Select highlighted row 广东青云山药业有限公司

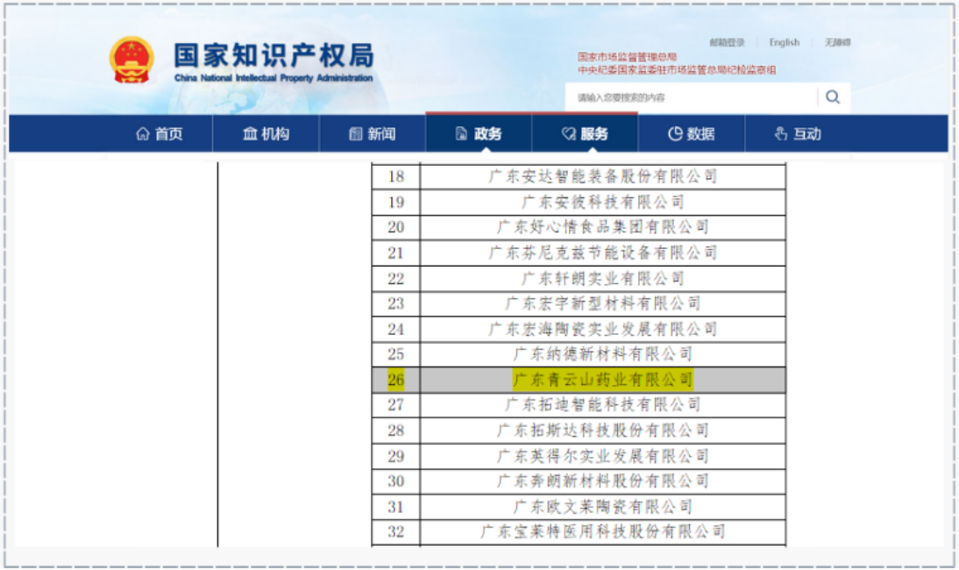[579, 380]
